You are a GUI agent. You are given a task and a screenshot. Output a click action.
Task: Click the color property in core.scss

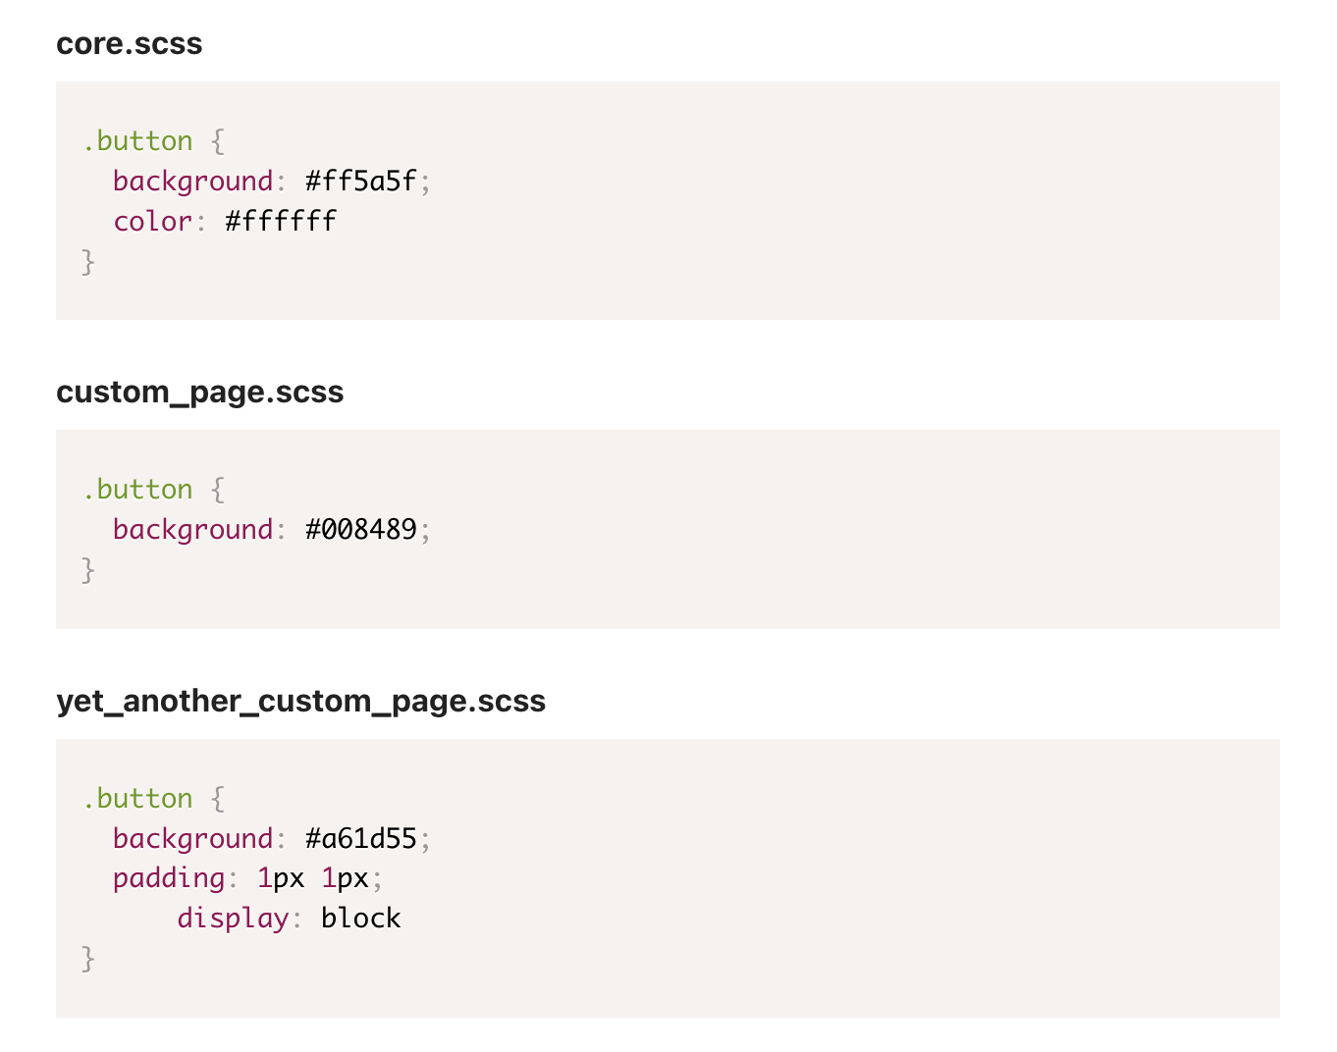[x=152, y=222]
